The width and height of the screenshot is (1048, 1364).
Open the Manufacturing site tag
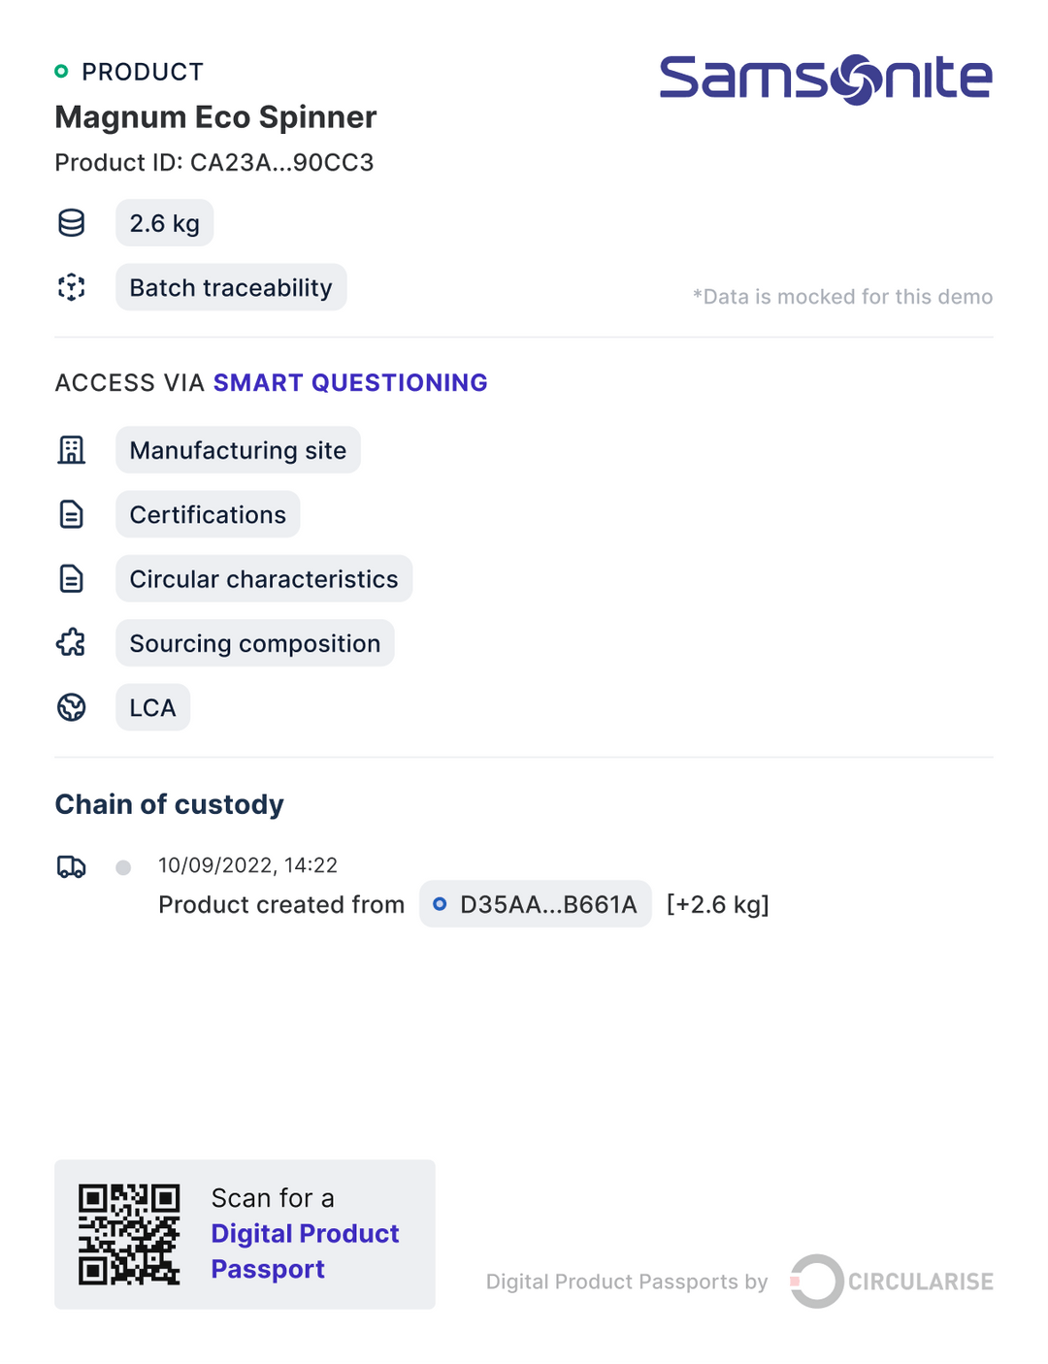(x=238, y=450)
